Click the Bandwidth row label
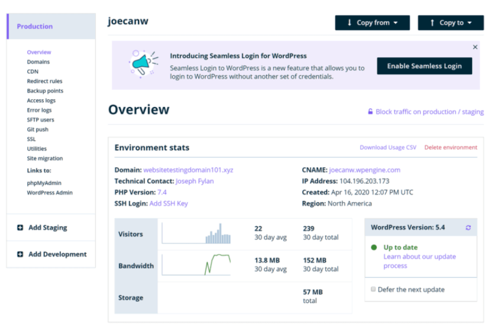Image resolution: width=491 pixels, height=332 pixels. pyautogui.click(x=136, y=266)
